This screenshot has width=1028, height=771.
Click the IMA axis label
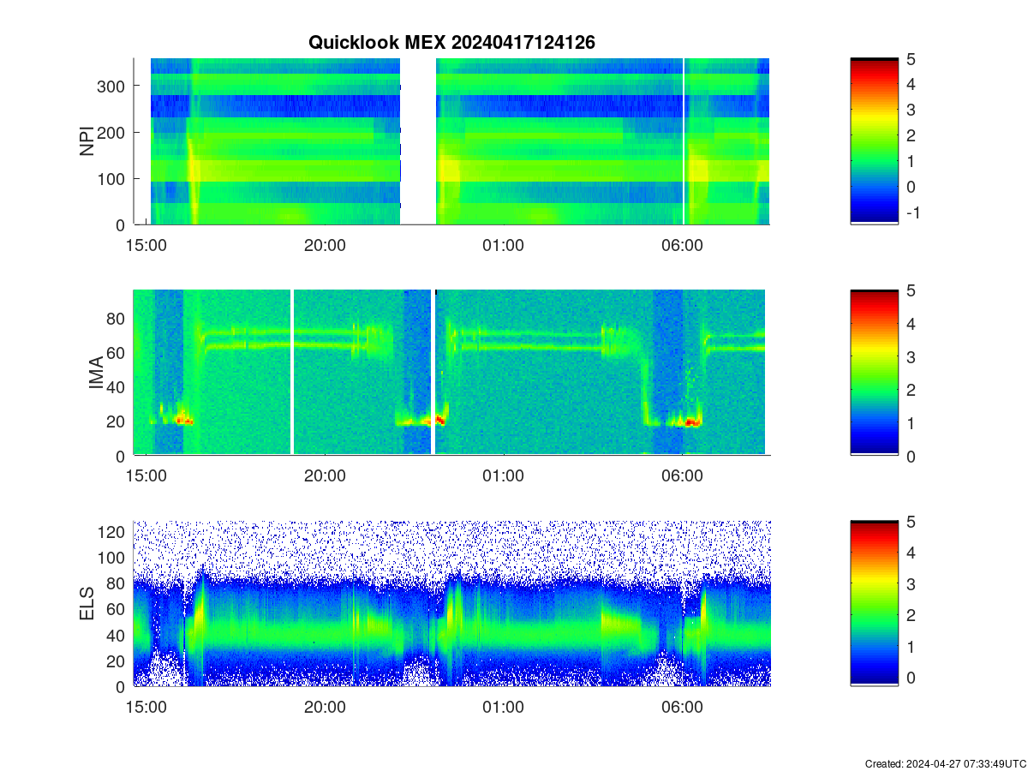click(96, 374)
